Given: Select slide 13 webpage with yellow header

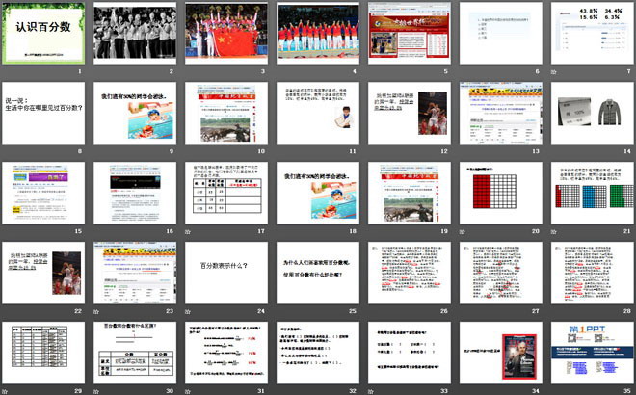Looking at the screenshot, I should (x=501, y=113).
